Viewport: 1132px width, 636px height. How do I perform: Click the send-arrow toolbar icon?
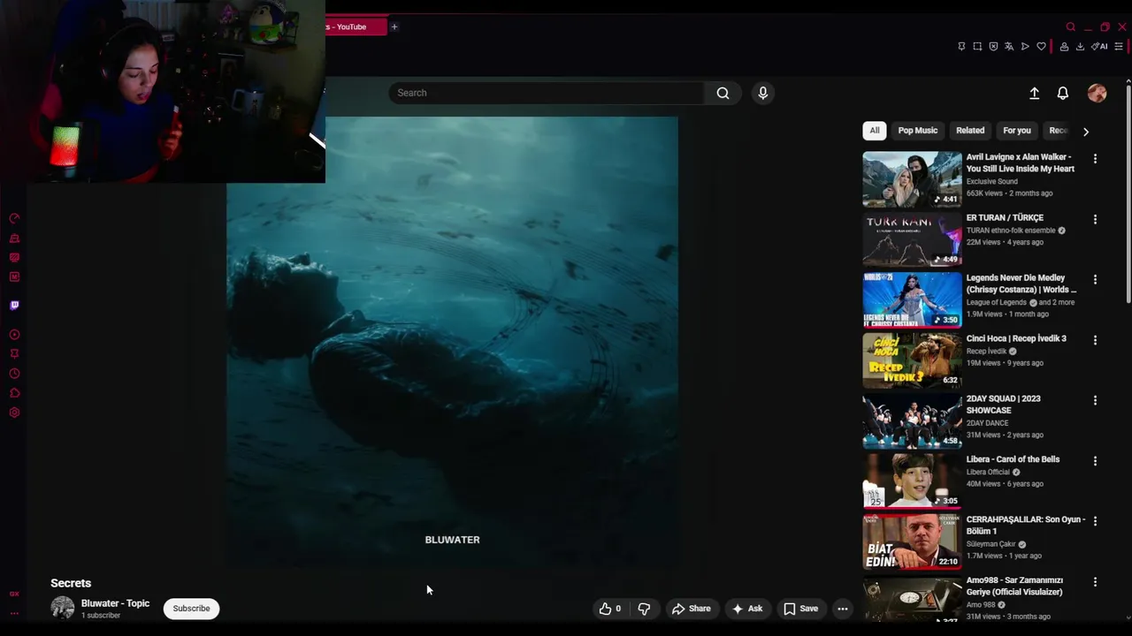(x=1025, y=46)
